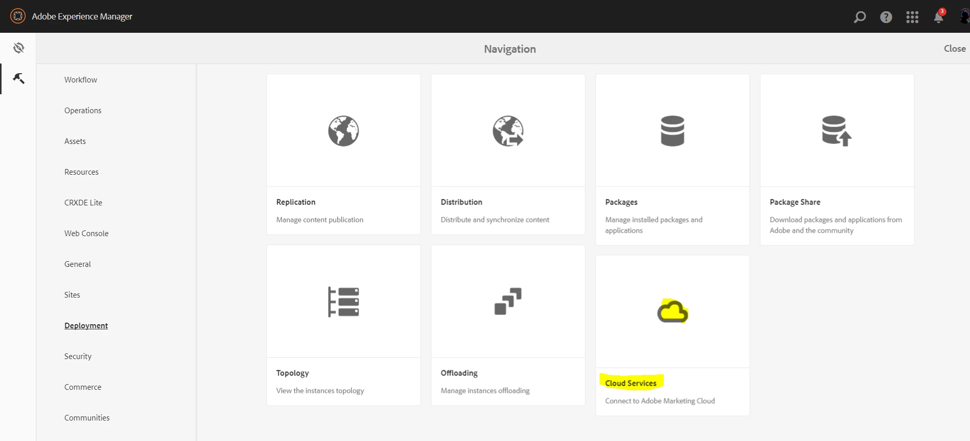This screenshot has width=970, height=441.
Task: Click the Distribution globe arrow icon
Action: tap(508, 131)
